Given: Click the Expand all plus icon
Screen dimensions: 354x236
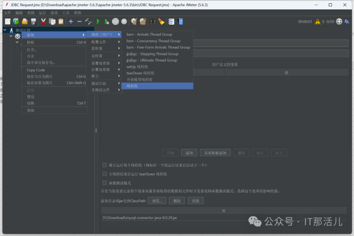Looking at the screenshot, I should click(71, 21).
